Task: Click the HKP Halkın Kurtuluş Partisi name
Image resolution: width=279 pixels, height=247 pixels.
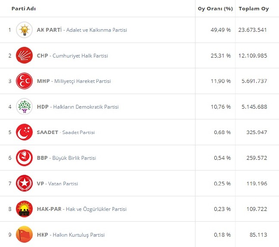Action: coord(71,235)
